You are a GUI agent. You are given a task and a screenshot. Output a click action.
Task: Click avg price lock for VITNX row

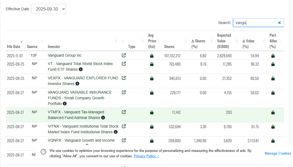[x=152, y=127]
